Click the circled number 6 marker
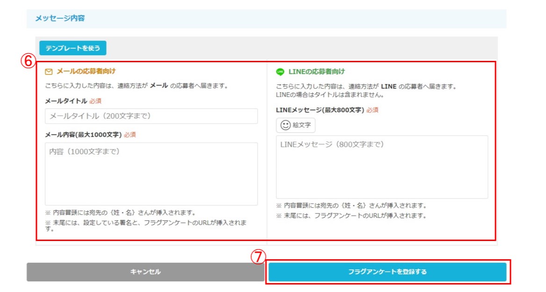 tap(29, 61)
